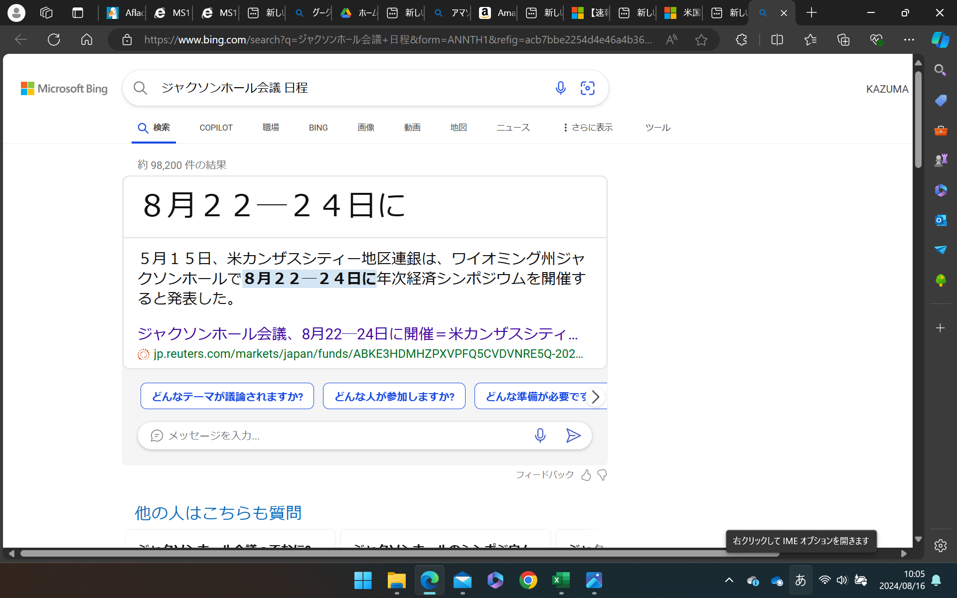
Task: Open sidebar search icon
Action: click(x=941, y=70)
